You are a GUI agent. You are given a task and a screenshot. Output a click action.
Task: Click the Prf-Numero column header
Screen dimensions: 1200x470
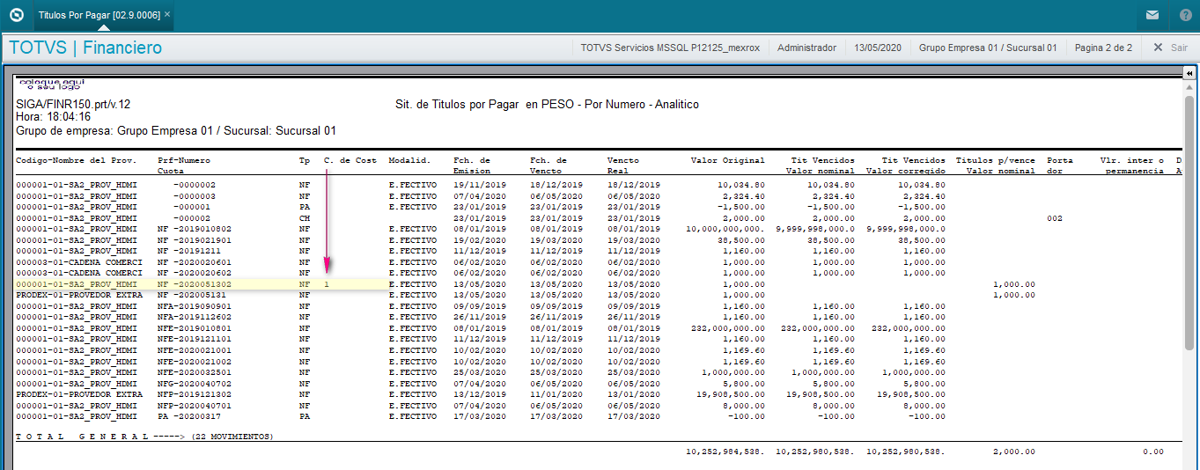pyautogui.click(x=184, y=160)
